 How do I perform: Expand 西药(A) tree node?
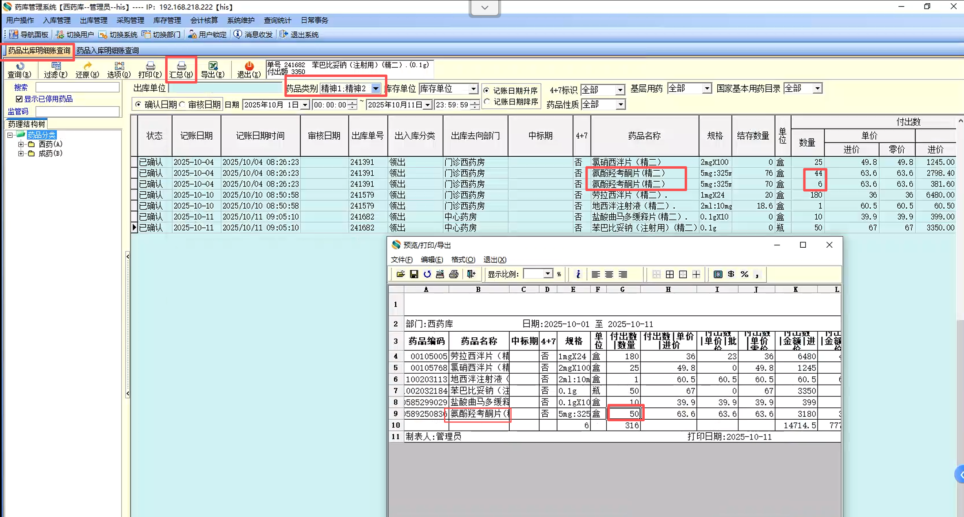[21, 144]
